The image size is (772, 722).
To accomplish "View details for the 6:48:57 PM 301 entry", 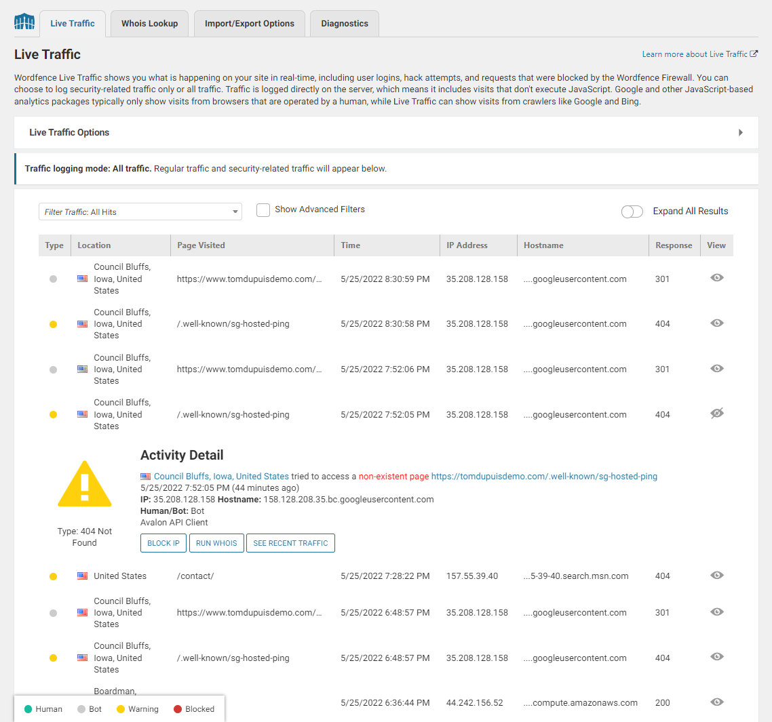I will [x=717, y=611].
